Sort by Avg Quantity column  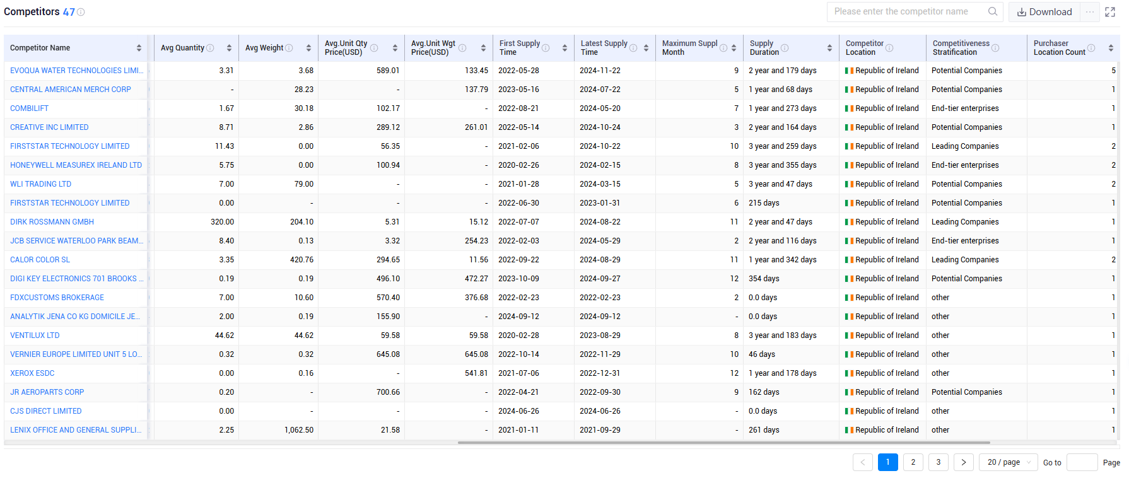(x=229, y=48)
